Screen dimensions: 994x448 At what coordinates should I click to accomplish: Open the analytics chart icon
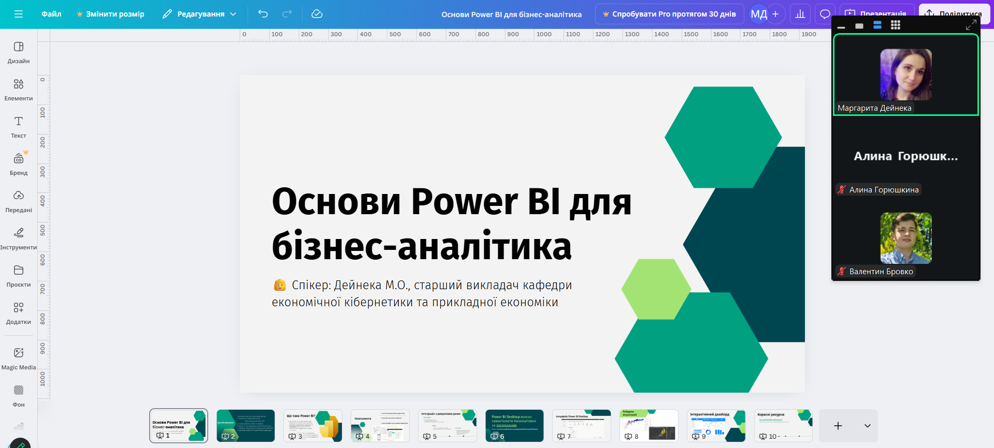coord(800,14)
